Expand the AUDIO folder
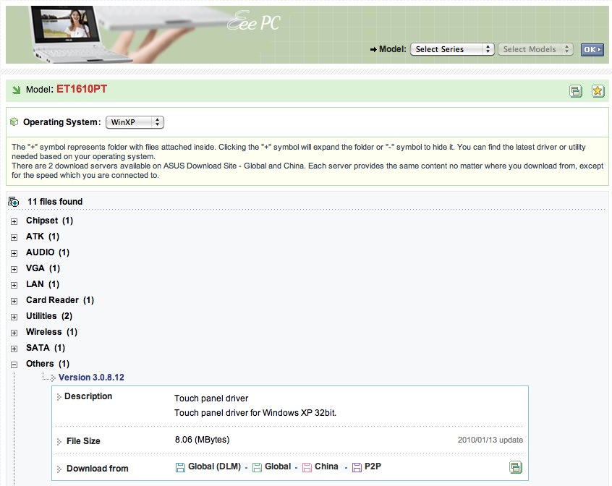This screenshot has width=612, height=486. click(x=14, y=254)
